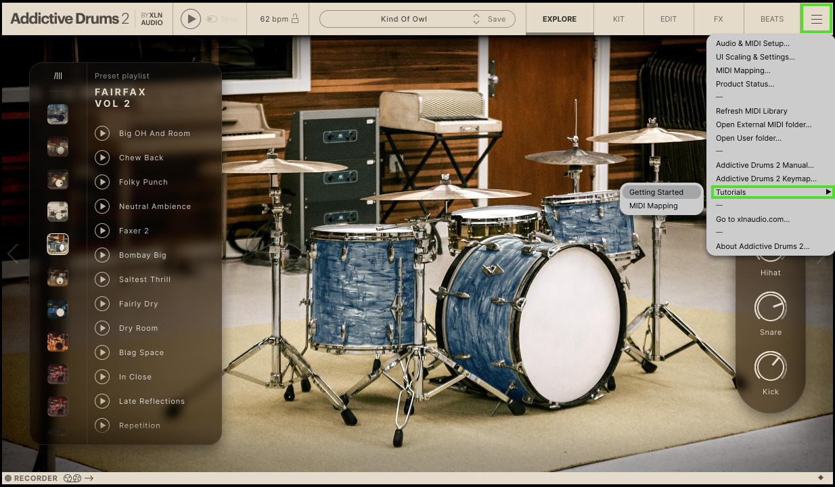835x487 pixels.
Task: Open the BEATS tab
Action: [772, 19]
